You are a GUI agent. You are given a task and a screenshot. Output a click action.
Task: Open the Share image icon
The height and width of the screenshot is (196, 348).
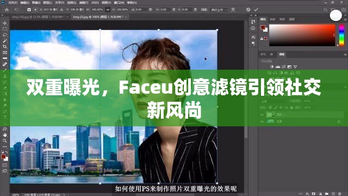click(344, 9)
